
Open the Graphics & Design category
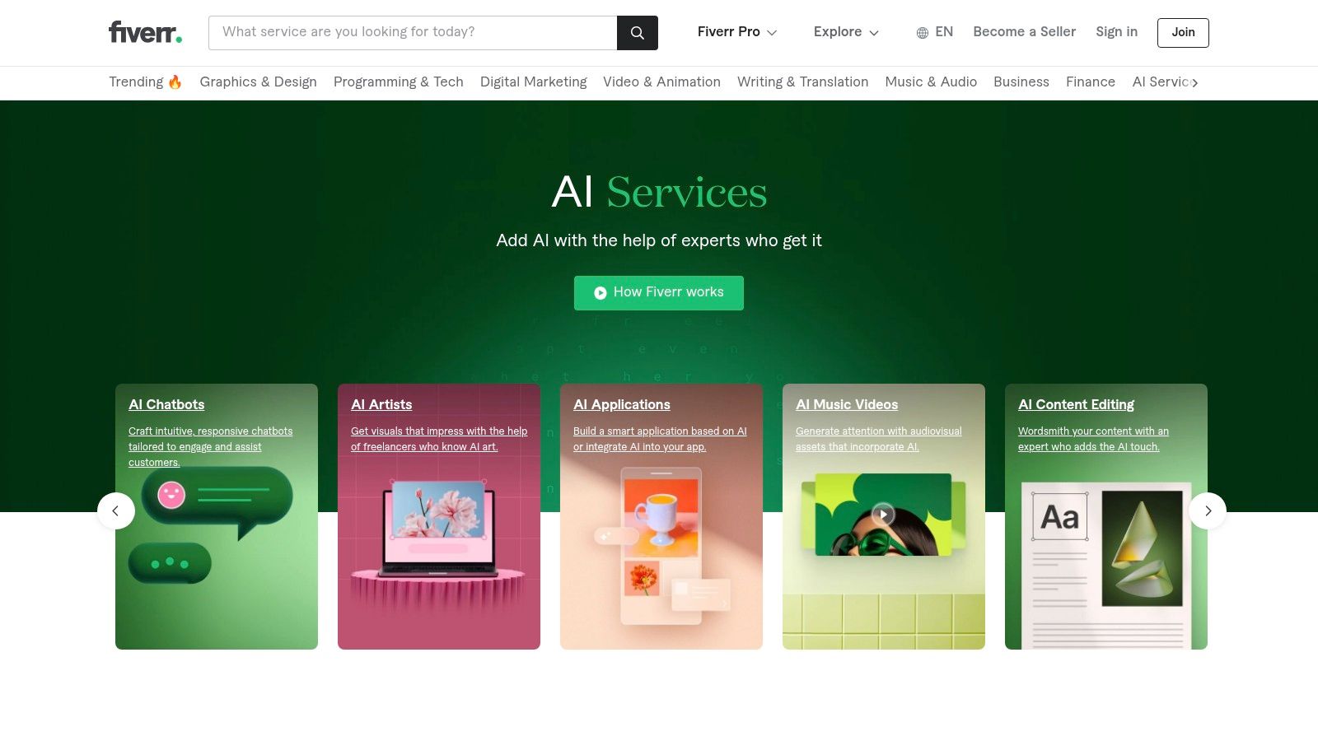(x=258, y=82)
